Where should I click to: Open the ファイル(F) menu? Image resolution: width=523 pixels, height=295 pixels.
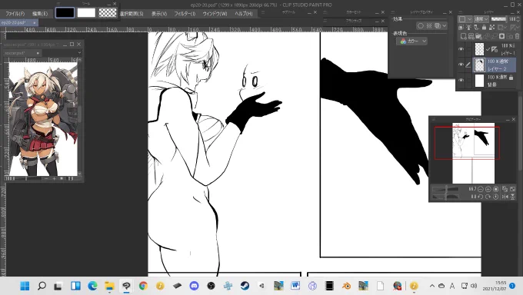point(15,14)
